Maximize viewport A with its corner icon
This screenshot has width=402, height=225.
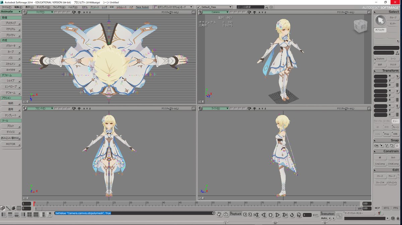click(193, 12)
